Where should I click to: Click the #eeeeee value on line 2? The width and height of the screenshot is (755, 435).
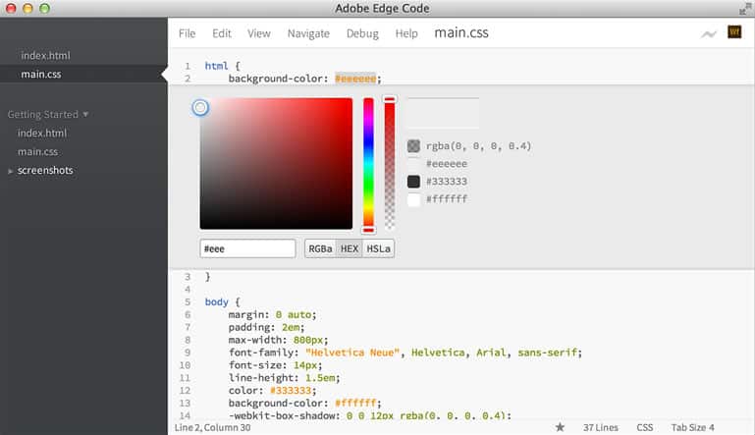355,79
